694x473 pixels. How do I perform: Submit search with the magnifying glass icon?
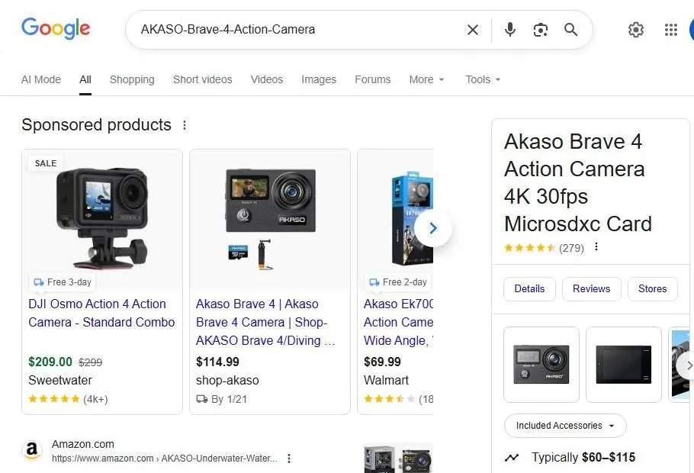pyautogui.click(x=570, y=30)
